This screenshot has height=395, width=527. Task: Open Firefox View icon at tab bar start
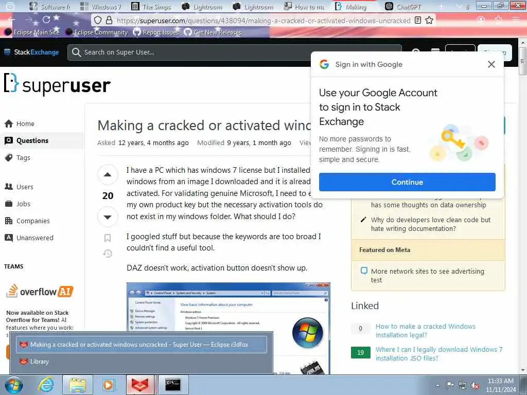tap(10, 6)
